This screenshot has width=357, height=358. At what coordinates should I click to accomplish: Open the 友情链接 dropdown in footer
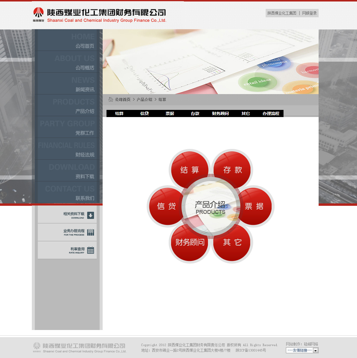coord(302,350)
